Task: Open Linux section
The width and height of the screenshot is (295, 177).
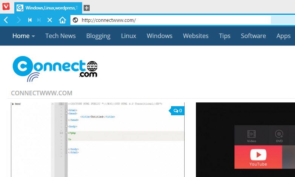Action: [x=128, y=36]
